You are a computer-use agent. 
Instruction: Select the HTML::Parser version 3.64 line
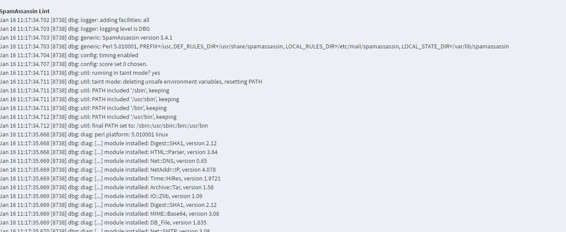[109, 152]
